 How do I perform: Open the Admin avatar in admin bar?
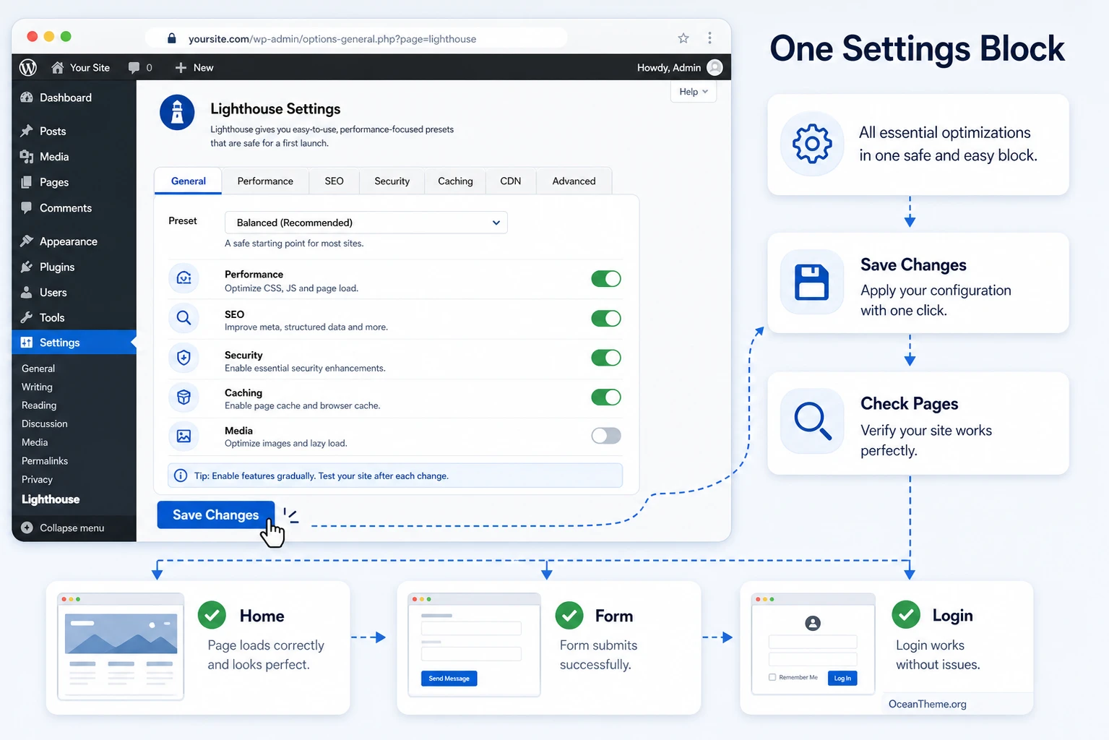tap(715, 67)
